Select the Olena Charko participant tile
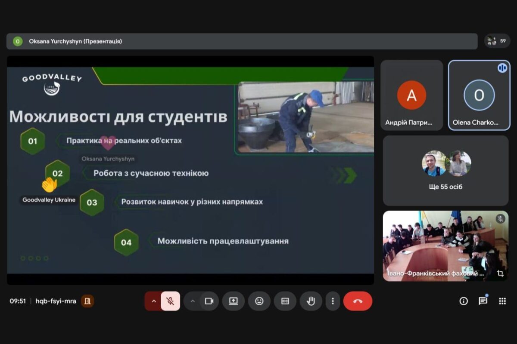 click(x=479, y=95)
